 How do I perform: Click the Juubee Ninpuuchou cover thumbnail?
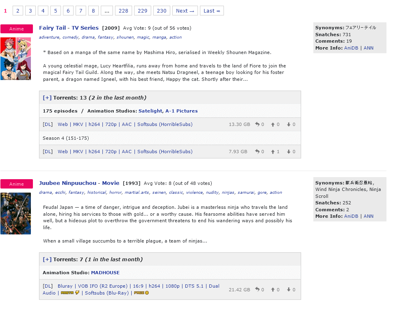[x=15, y=213]
